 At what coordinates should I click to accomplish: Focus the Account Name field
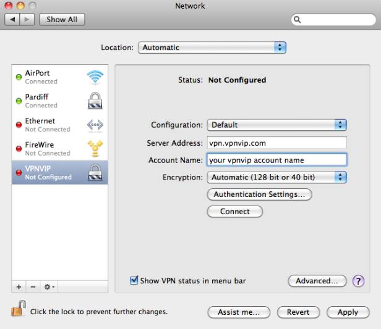pyautogui.click(x=276, y=160)
